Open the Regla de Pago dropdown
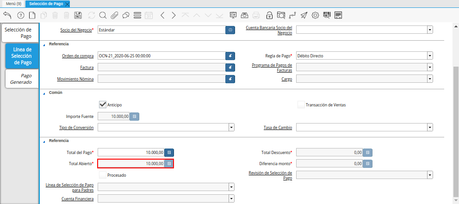This screenshot has width=459, height=204. 430,56
